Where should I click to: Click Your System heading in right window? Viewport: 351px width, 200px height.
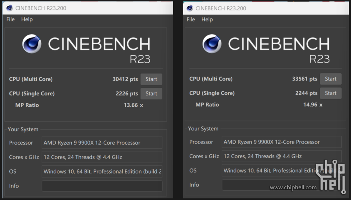tap(203, 129)
